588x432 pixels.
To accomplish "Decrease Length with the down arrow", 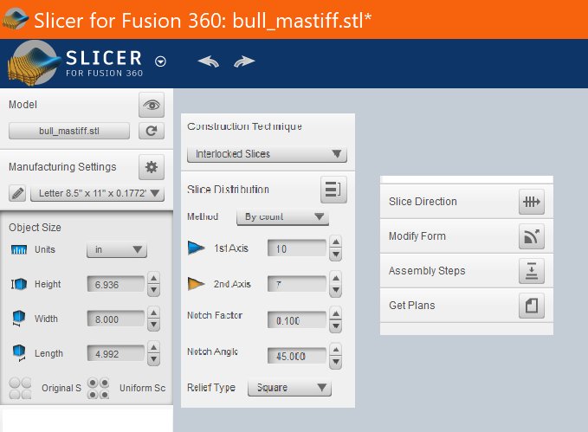I will (154, 360).
